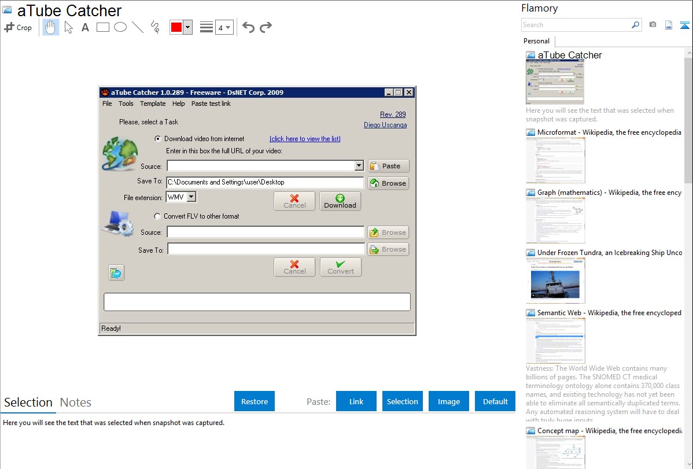Image resolution: width=693 pixels, height=469 pixels.
Task: Click the Flamory search magnifier icon
Action: [x=636, y=25]
